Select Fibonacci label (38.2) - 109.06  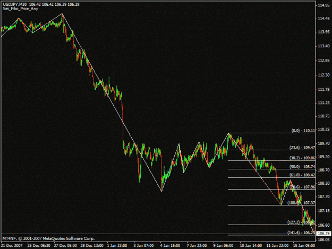[x=302, y=158]
